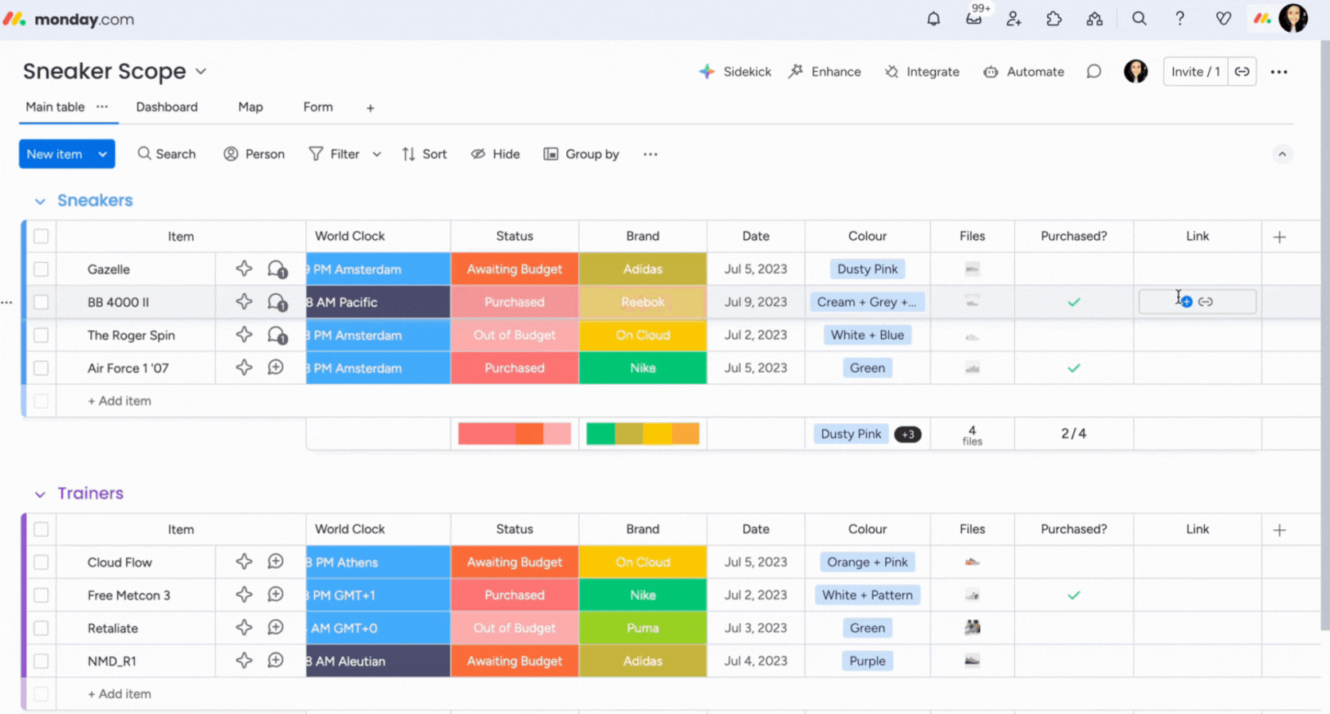This screenshot has height=714, width=1330.
Task: Open more toolbar options ellipsis
Action: 651,154
